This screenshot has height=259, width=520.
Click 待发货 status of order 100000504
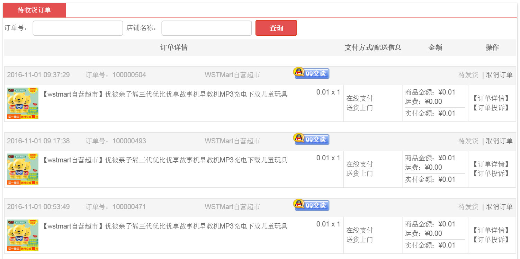(x=468, y=75)
